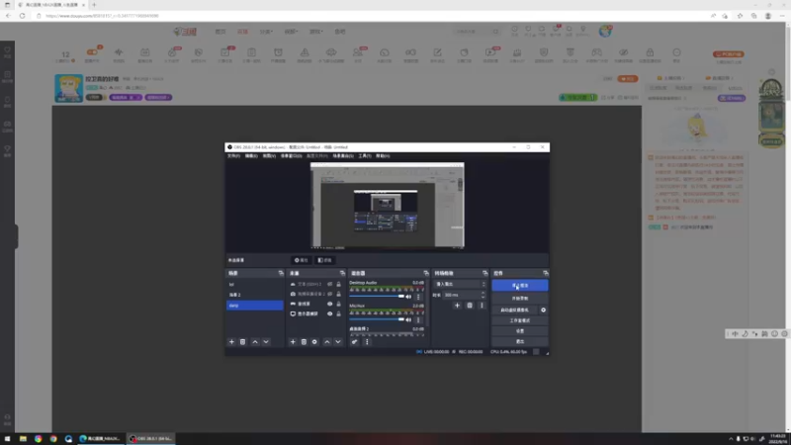
Task: Pop out the Audio Mixer dock panel
Action: [x=426, y=273]
